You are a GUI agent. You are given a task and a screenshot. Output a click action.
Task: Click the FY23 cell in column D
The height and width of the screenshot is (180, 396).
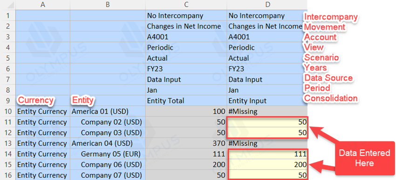[x=267, y=69]
